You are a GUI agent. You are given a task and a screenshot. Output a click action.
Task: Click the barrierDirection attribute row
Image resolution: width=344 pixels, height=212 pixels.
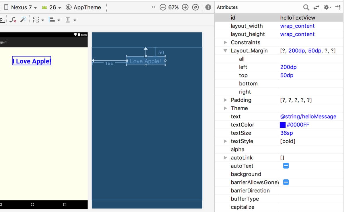[279, 190]
